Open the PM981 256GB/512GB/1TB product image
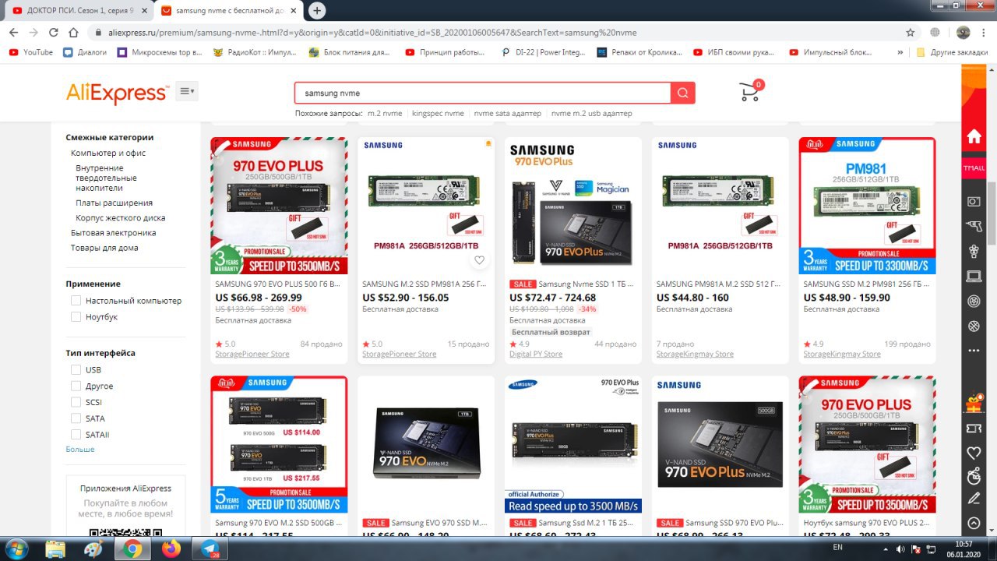 pyautogui.click(x=867, y=206)
